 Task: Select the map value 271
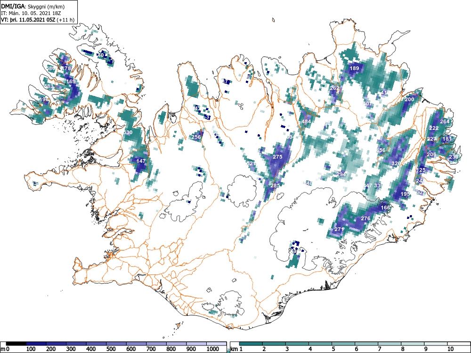pyautogui.click(x=339, y=229)
